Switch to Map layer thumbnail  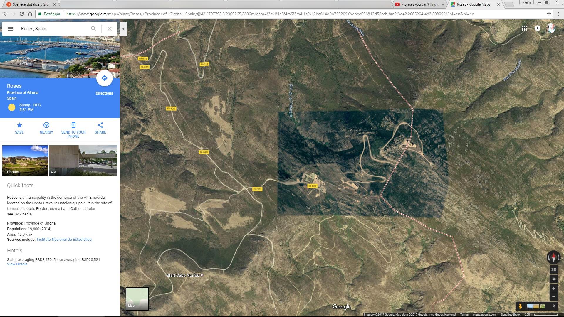tap(137, 299)
